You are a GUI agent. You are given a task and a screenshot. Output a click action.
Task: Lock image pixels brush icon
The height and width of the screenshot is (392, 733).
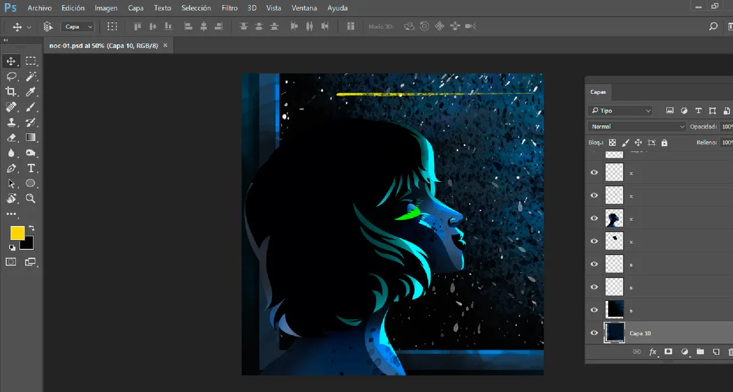pyautogui.click(x=625, y=142)
